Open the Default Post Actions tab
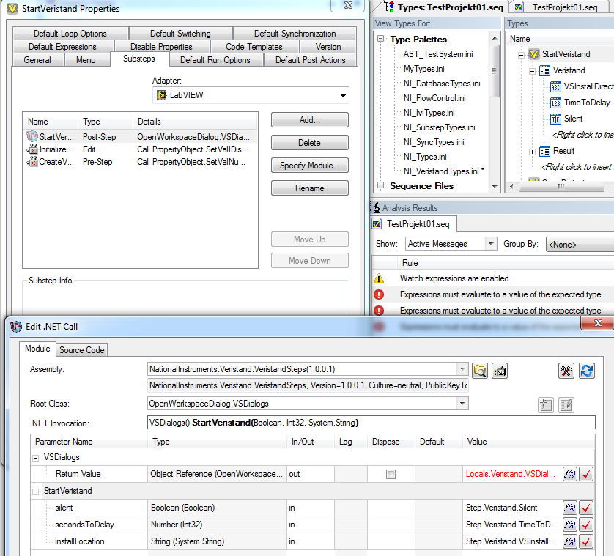 tap(310, 60)
